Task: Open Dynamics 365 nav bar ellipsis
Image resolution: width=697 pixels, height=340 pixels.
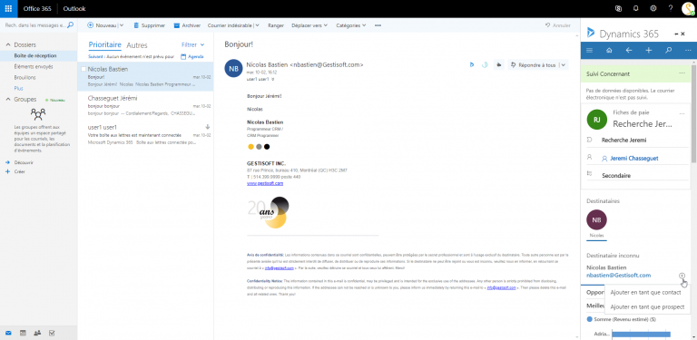Action: 688,50
